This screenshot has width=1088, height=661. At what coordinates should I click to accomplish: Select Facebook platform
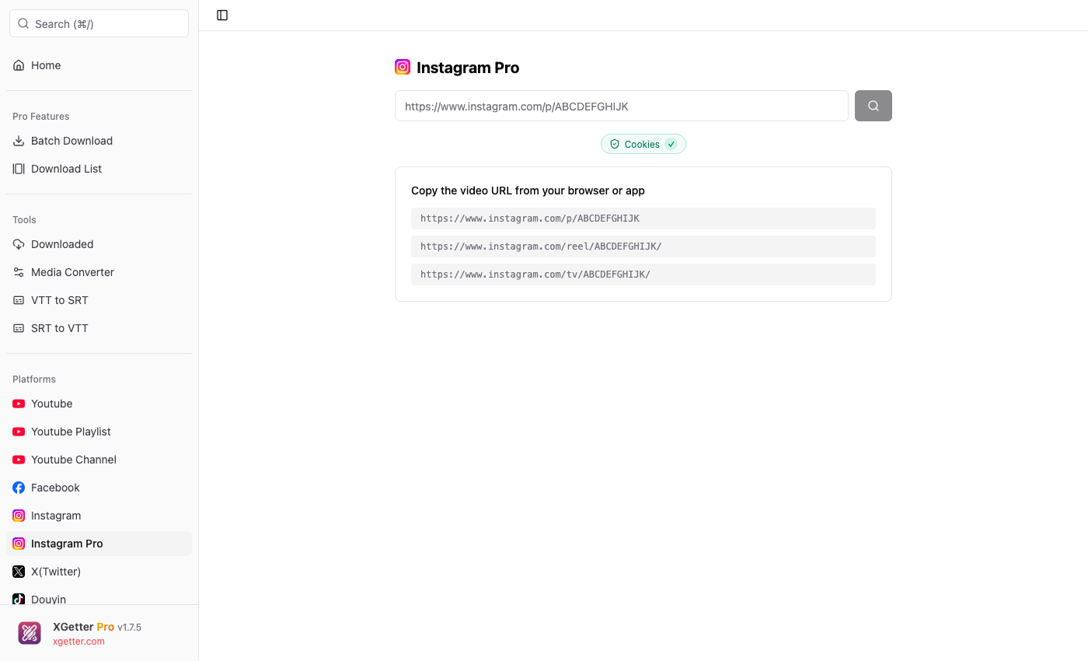click(x=99, y=488)
